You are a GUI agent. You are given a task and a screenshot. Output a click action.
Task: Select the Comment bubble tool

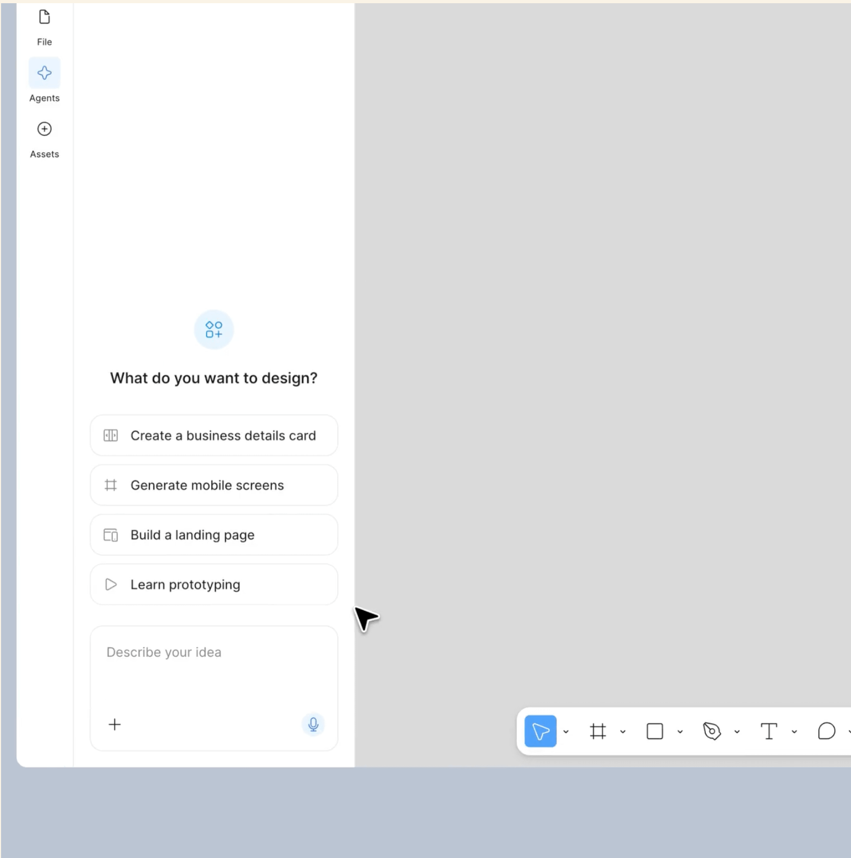click(x=826, y=731)
